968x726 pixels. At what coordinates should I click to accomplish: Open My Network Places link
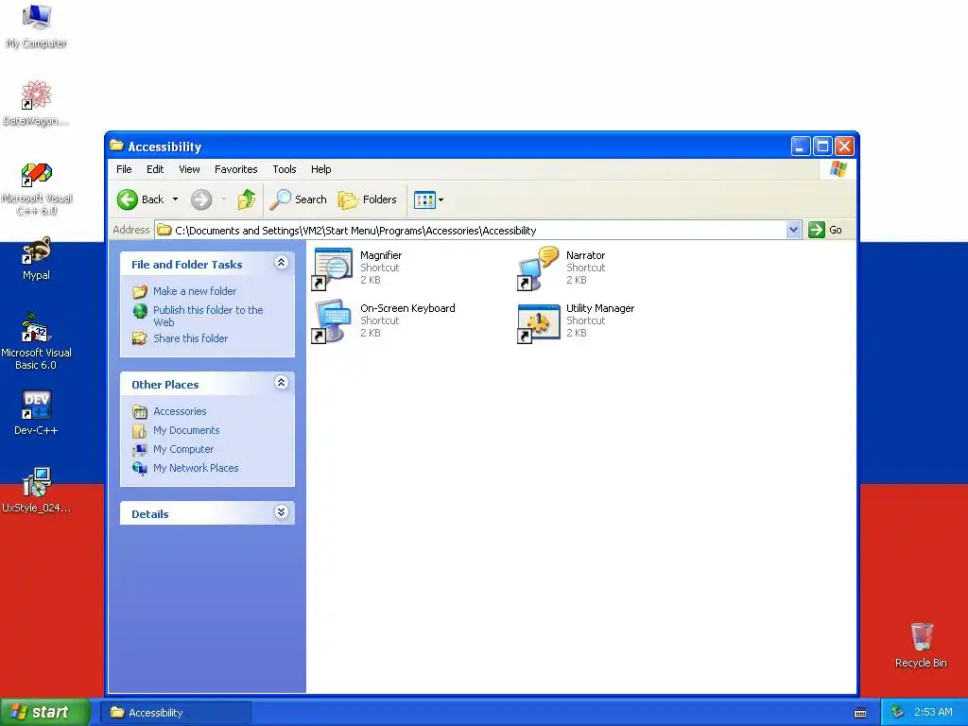pyautogui.click(x=196, y=468)
